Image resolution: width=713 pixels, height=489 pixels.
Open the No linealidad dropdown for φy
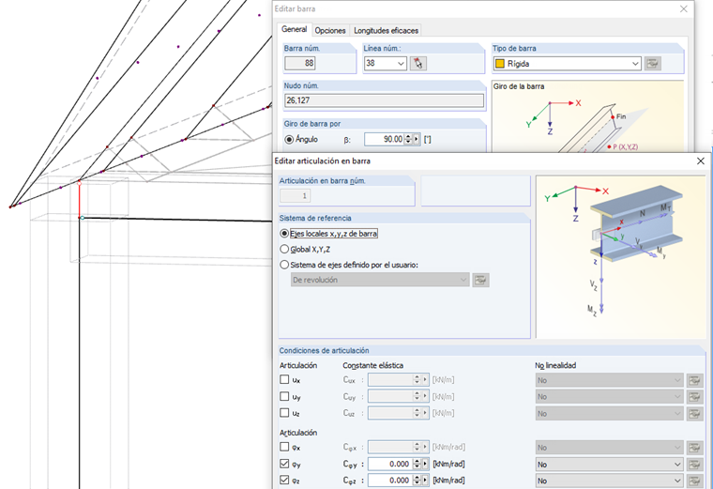[609, 465]
